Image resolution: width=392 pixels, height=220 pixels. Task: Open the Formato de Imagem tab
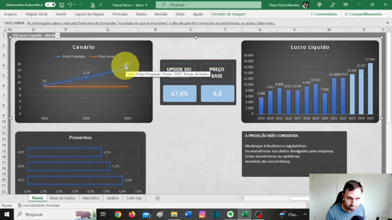(x=228, y=14)
